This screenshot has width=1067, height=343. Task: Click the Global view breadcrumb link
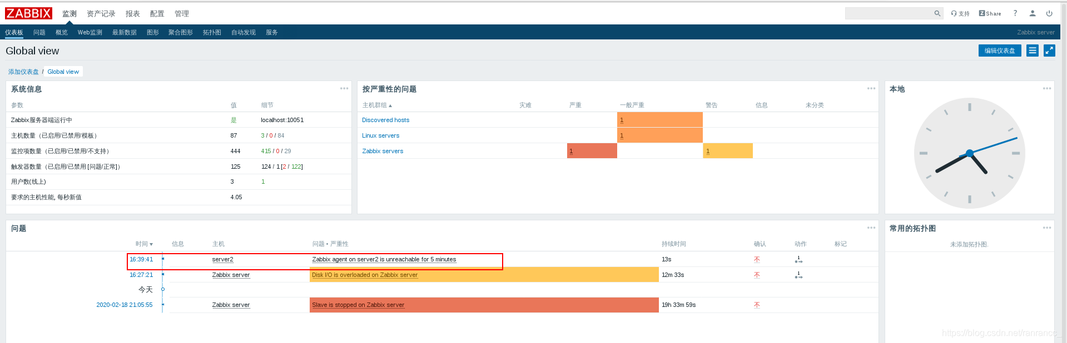[x=63, y=72]
